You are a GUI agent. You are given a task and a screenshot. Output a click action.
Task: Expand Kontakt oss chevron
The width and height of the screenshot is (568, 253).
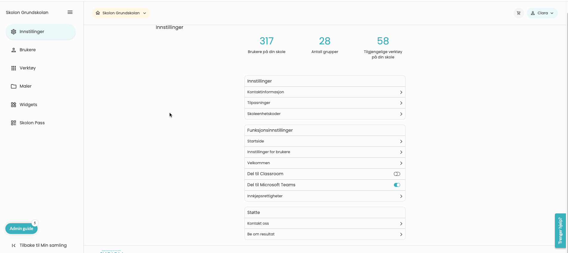tap(401, 224)
